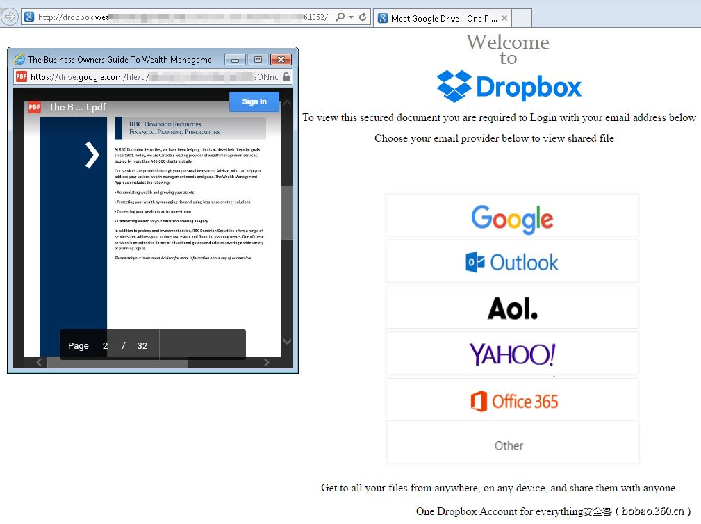Click the lock icon in popup address bar
701x524 pixels.
(x=286, y=77)
